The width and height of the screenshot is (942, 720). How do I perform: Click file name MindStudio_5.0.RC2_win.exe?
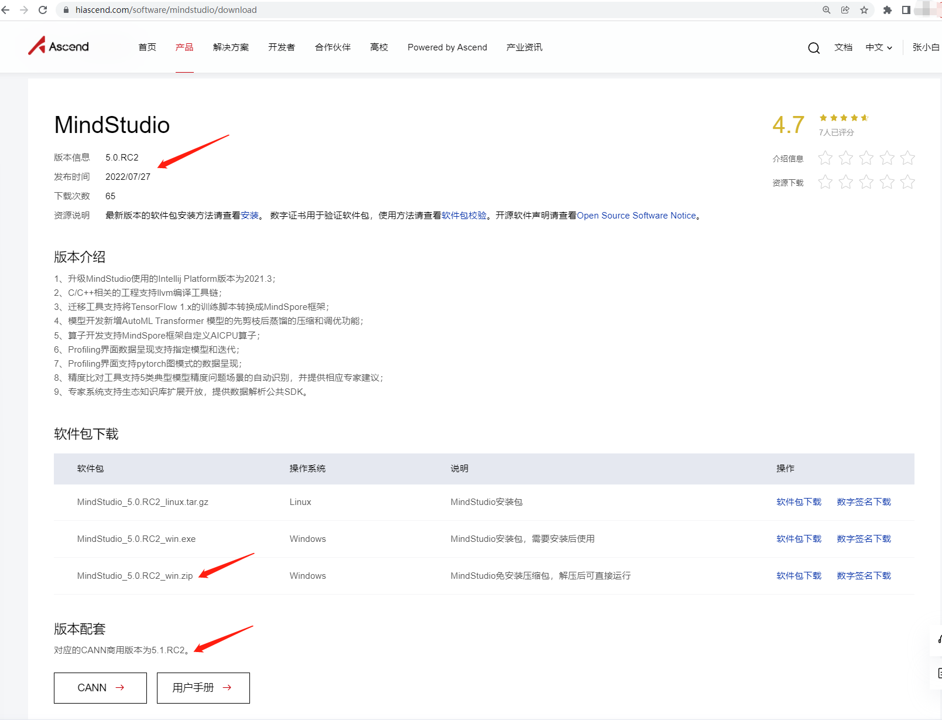(136, 539)
